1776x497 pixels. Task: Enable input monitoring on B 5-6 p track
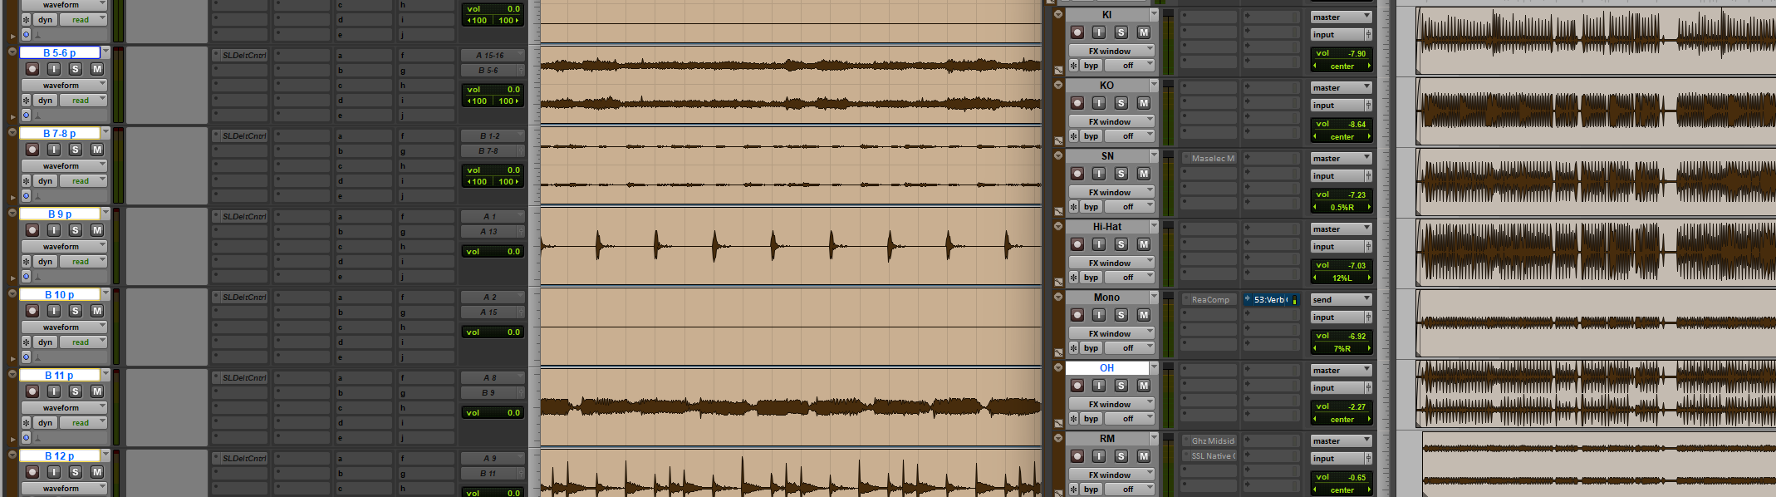[54, 69]
